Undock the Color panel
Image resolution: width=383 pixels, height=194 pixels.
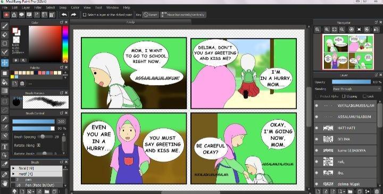[62, 22]
